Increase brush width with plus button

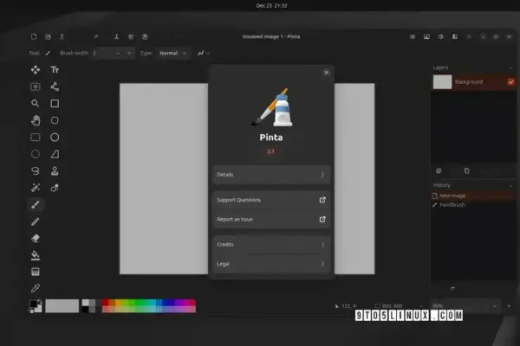pos(129,53)
